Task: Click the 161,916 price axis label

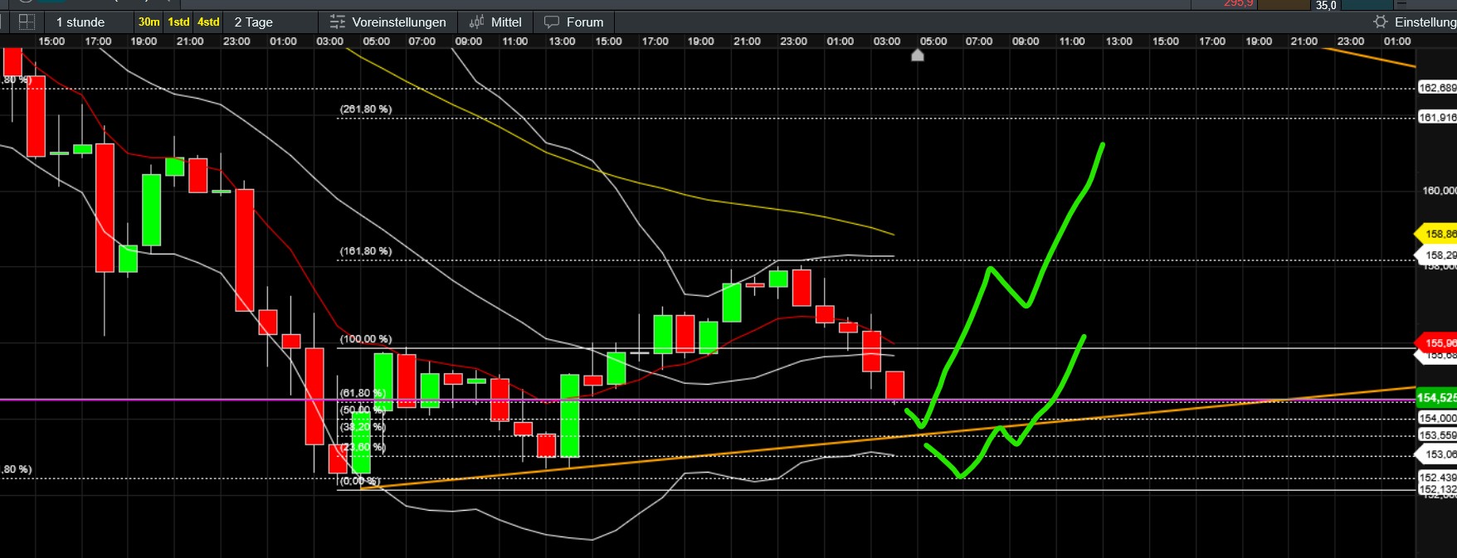Action: click(x=1437, y=118)
